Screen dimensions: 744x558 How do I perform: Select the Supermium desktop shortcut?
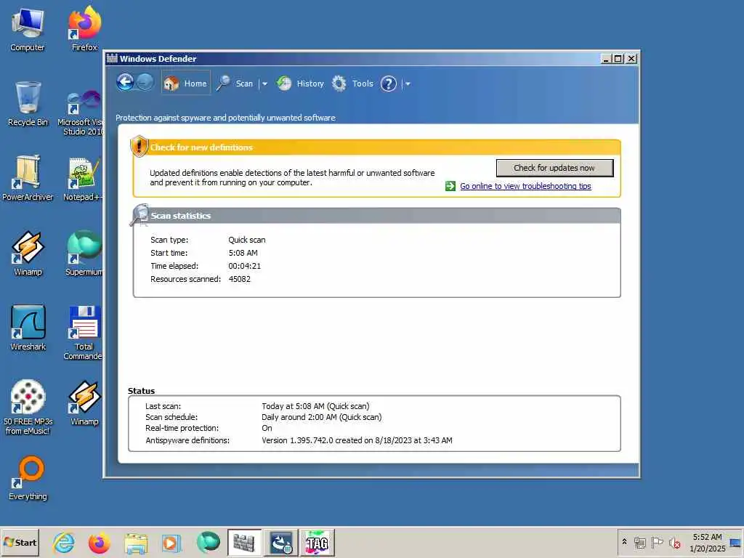click(84, 254)
